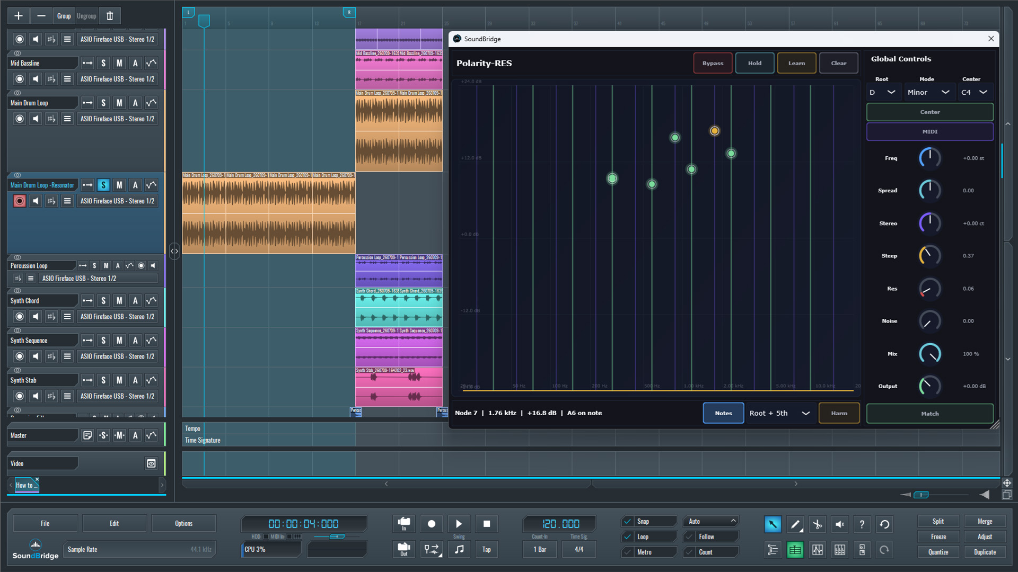Click the green sequencer view icon
1018x572 pixels.
point(795,550)
